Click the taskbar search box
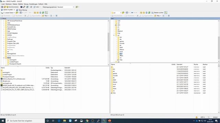 pos(25,121)
